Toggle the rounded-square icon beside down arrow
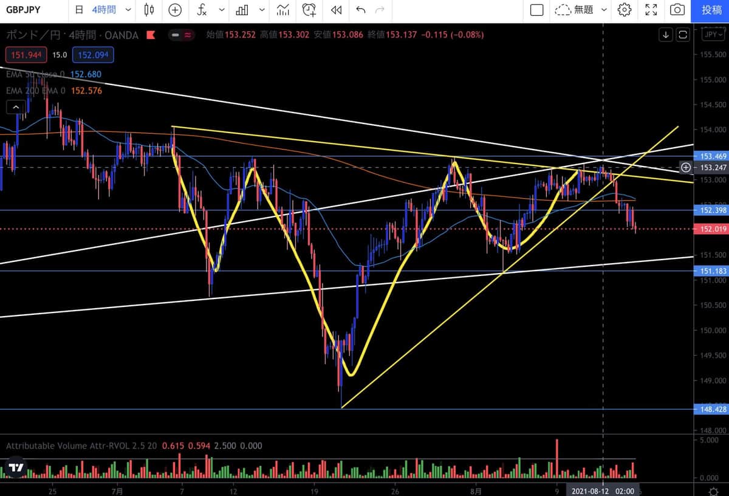The height and width of the screenshot is (496, 729). 683,35
